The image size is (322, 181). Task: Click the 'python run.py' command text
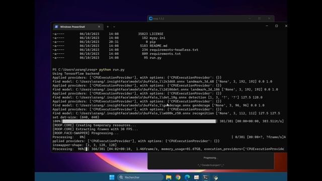pyautogui.click(x=112, y=69)
